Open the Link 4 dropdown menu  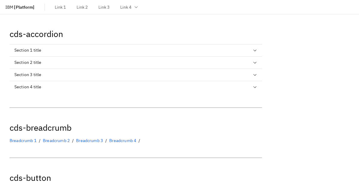(x=129, y=7)
